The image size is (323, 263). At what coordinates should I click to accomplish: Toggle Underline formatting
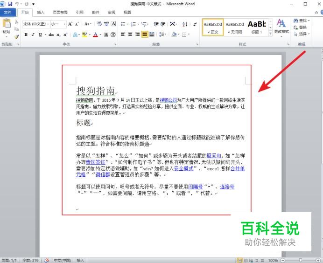40,35
